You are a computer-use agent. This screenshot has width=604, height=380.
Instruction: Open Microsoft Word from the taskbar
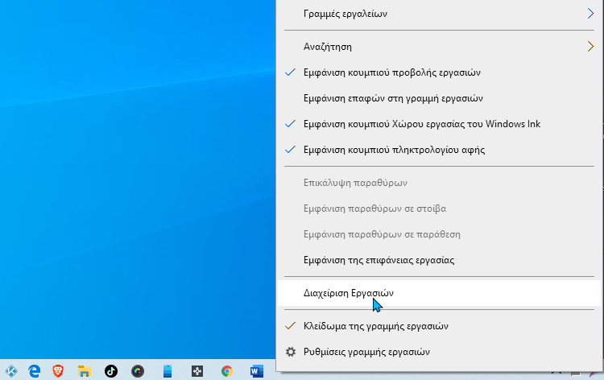click(x=257, y=371)
